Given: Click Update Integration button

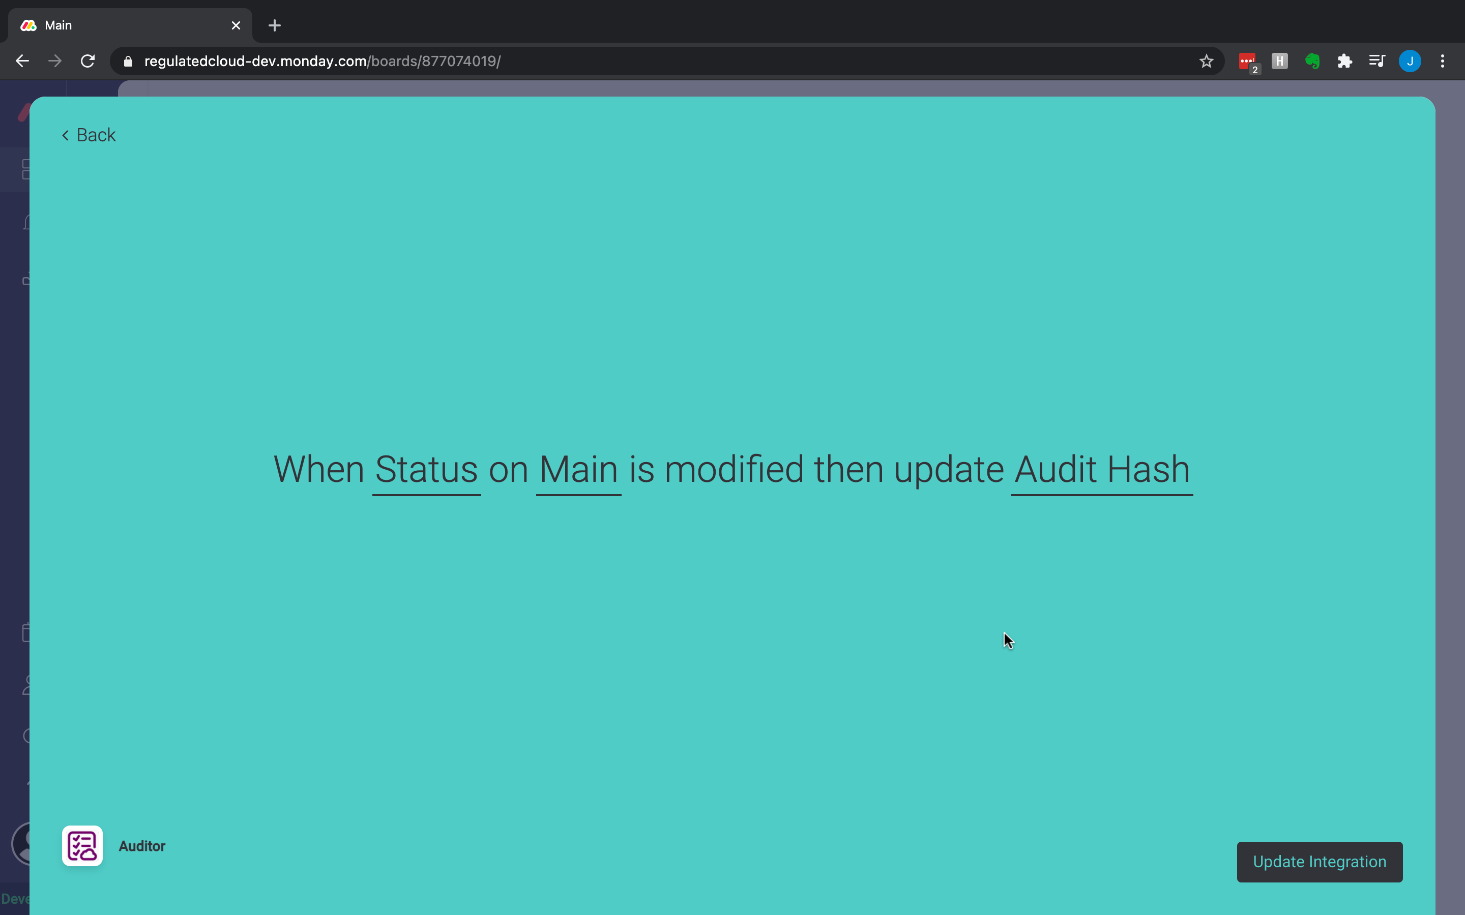Looking at the screenshot, I should tap(1319, 862).
